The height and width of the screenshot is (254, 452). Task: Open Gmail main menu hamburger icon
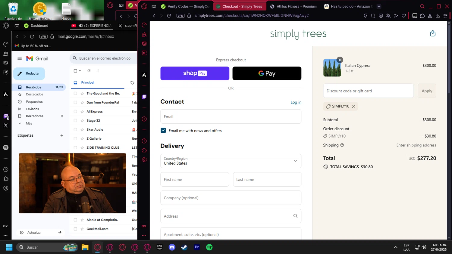click(20, 58)
